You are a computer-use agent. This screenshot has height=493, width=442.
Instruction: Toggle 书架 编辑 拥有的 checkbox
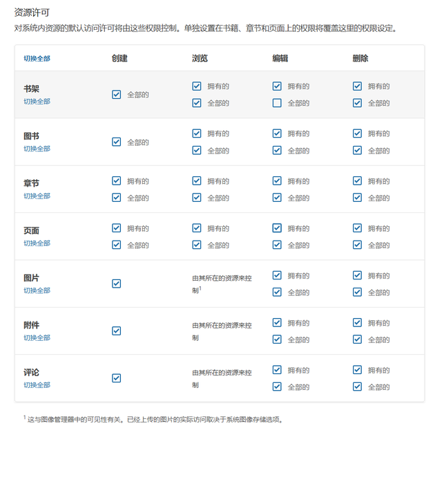click(277, 86)
